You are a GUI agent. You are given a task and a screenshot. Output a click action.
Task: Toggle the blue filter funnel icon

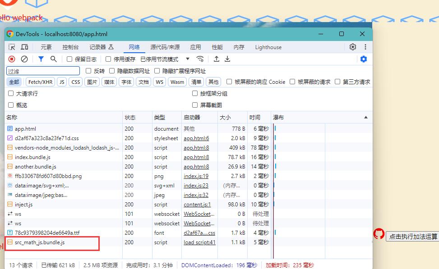tap(41, 59)
